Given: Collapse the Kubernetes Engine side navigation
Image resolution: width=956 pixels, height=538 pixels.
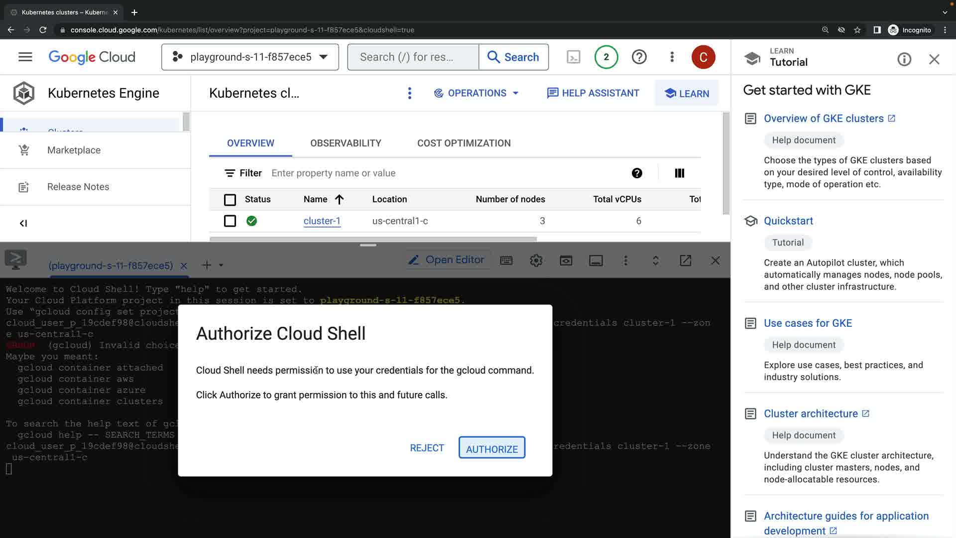Looking at the screenshot, I should click(23, 223).
